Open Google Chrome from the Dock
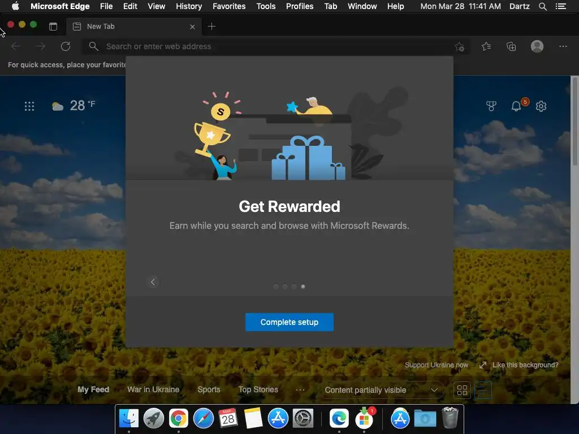This screenshot has width=579, height=434. 178,419
